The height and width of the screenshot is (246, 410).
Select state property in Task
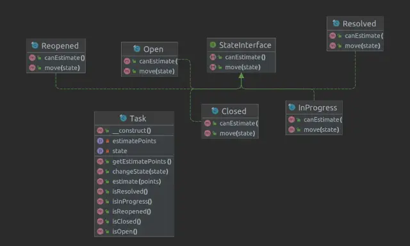120,151
